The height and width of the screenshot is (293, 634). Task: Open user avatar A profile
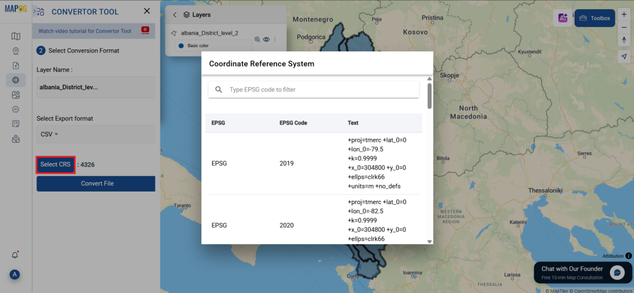[15, 274]
